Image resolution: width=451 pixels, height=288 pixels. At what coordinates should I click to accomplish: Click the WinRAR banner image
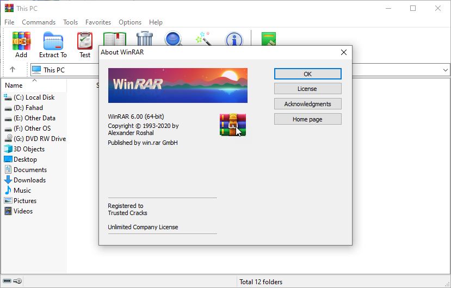point(178,85)
